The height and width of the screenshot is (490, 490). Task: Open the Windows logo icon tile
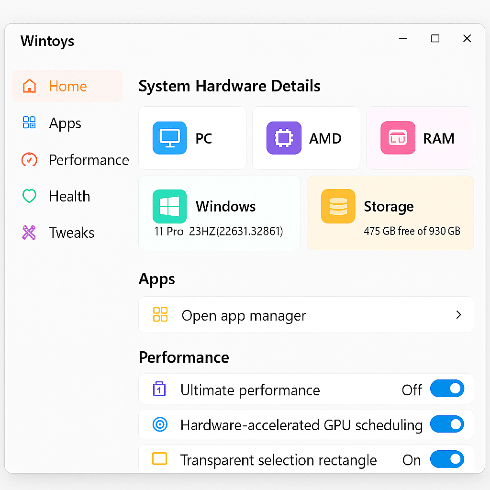tap(169, 206)
